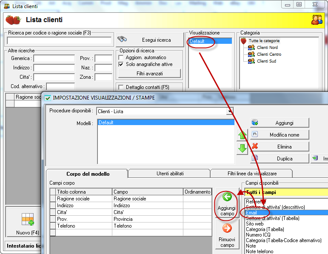Click the strawberry logo in Lista clienti header
The width and height of the screenshot is (328, 254).
point(13,20)
